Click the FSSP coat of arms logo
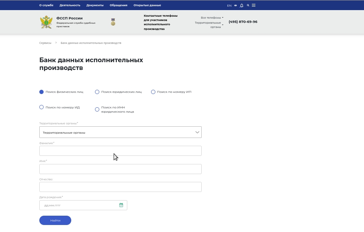 coord(46,22)
